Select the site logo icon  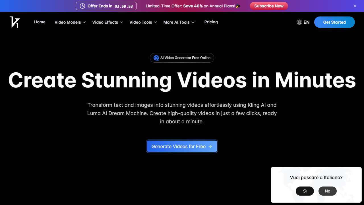[x=14, y=22]
